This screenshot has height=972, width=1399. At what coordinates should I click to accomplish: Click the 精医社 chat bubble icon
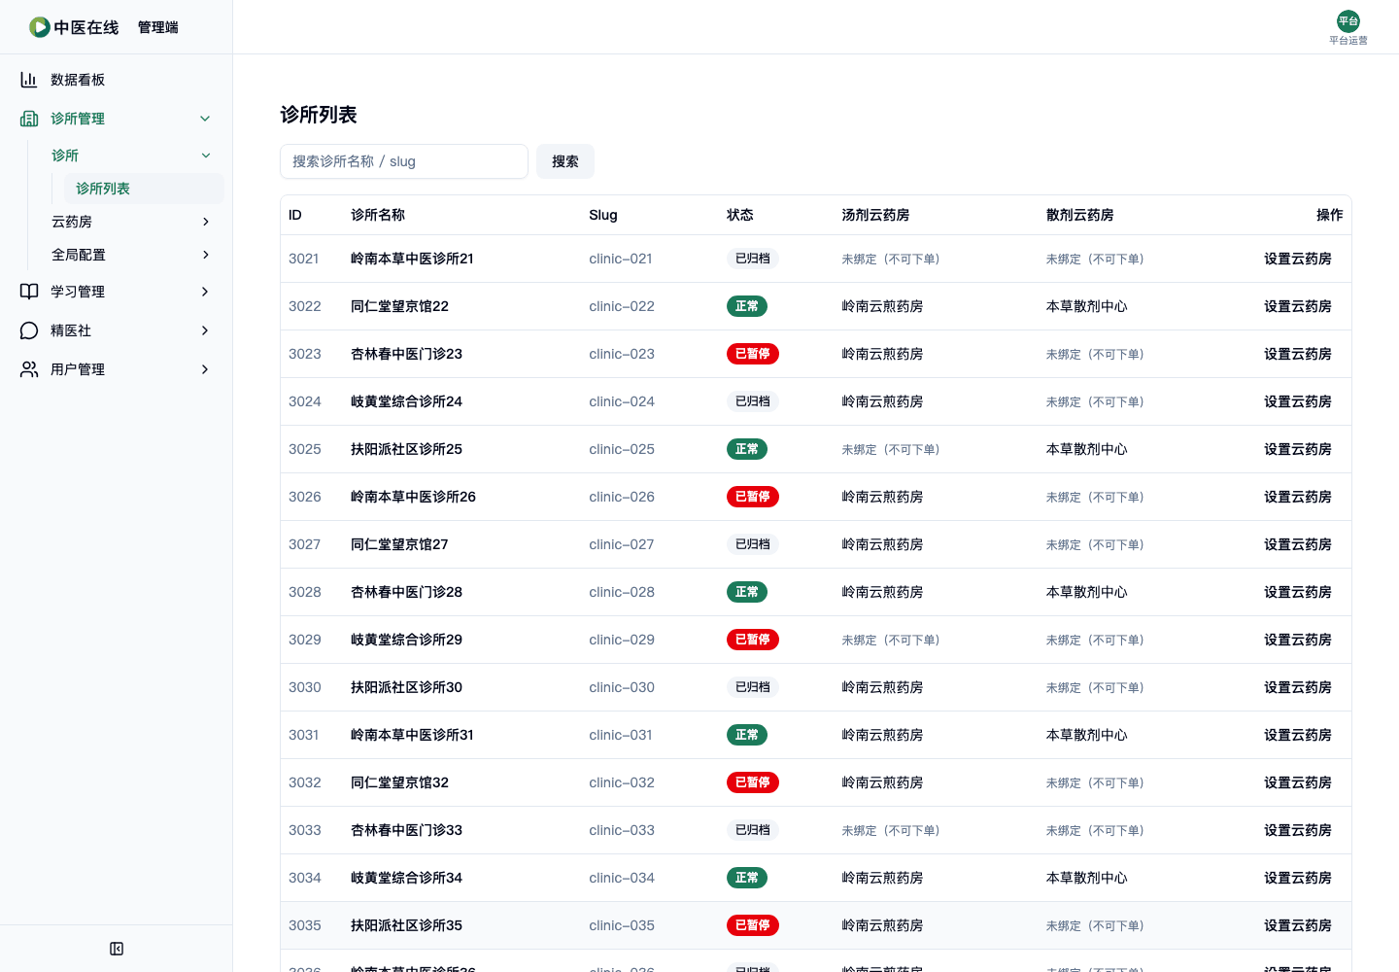[29, 330]
